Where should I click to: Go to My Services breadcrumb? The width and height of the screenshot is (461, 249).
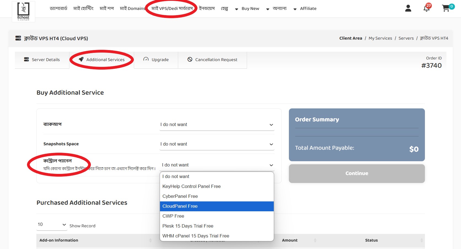tap(380, 38)
